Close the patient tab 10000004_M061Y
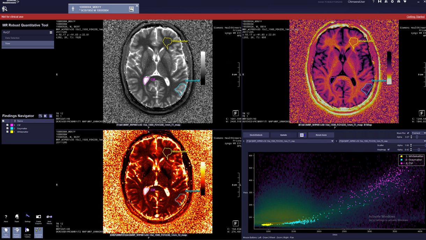This screenshot has height=240, width=426. coord(137,6)
